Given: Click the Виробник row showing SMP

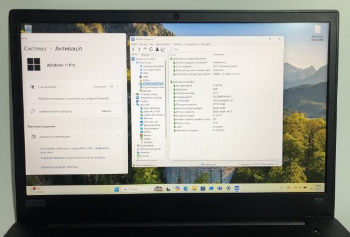Looking at the screenshot, I should (x=195, y=89).
